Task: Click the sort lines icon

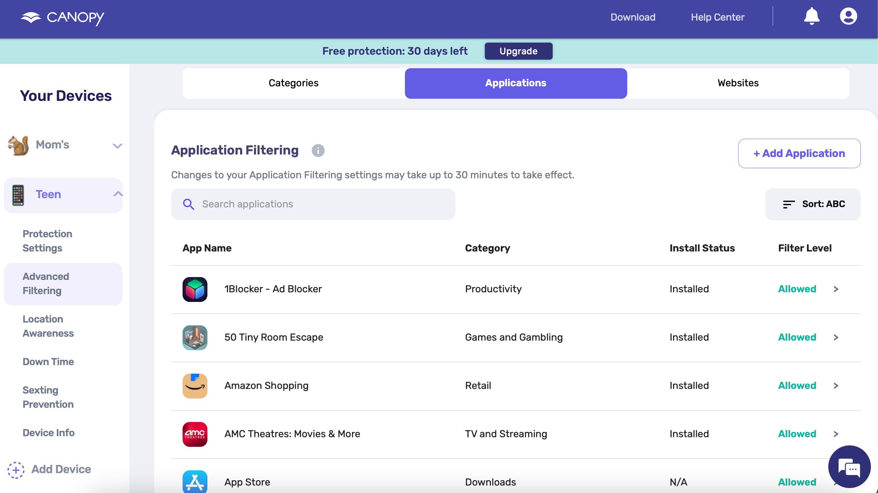Action: pyautogui.click(x=789, y=204)
